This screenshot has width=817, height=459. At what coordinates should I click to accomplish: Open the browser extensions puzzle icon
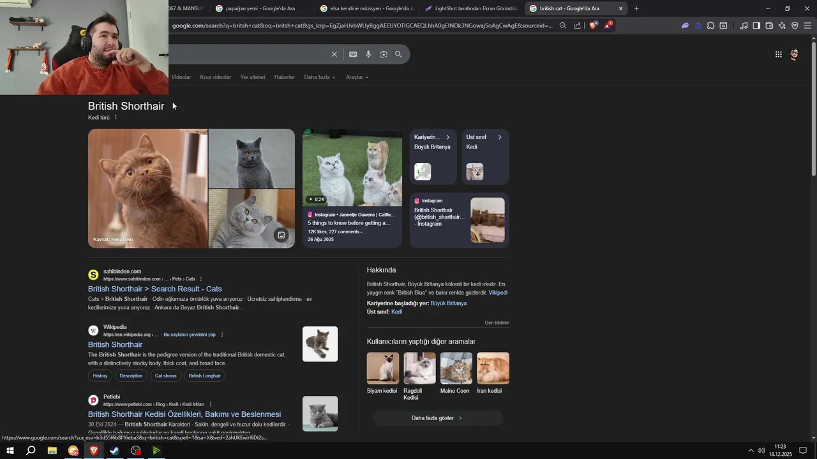710,25
